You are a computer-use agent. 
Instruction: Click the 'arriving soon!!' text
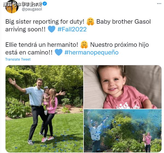point(25,29)
